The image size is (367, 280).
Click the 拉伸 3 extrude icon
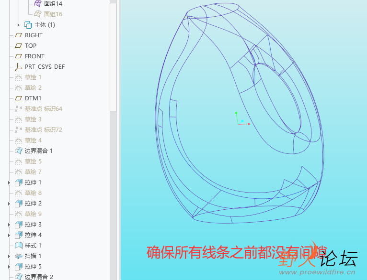(19, 225)
